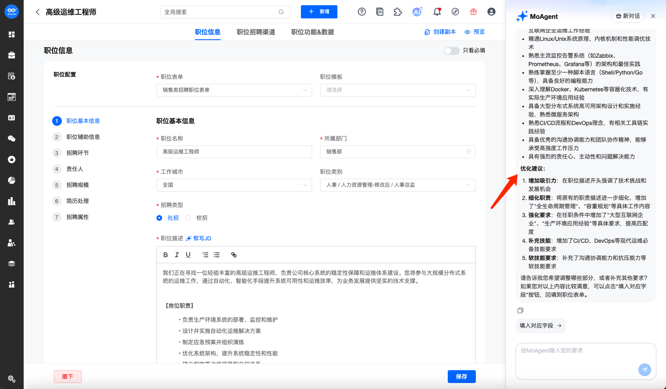Screen dimensions: 666x389
Task: Clear the 销售部 department selection
Action: point(469,152)
